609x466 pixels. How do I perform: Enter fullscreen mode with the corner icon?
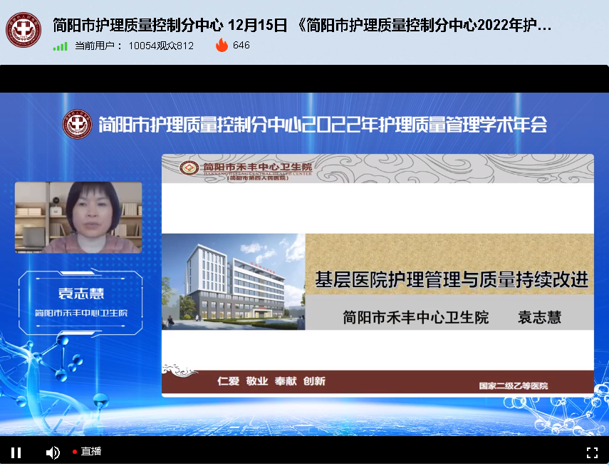tap(592, 452)
